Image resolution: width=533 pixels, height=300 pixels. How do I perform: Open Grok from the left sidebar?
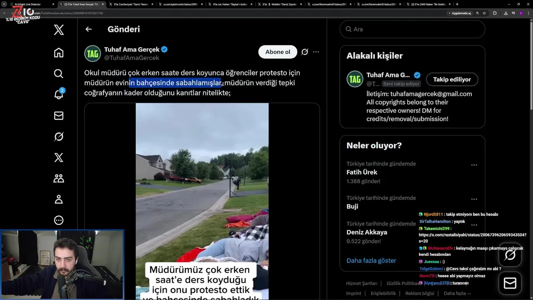click(59, 137)
